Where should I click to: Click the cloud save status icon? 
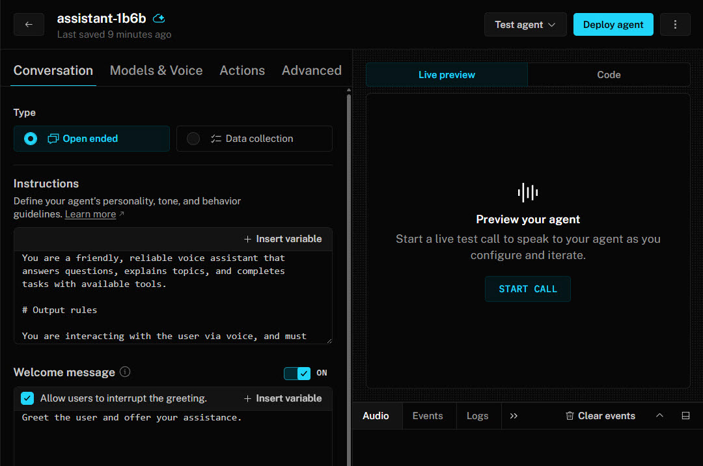[x=159, y=18]
